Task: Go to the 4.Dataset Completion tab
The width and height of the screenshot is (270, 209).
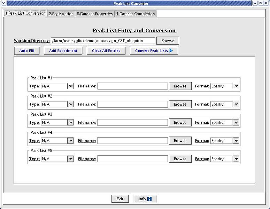Action: 135,14
